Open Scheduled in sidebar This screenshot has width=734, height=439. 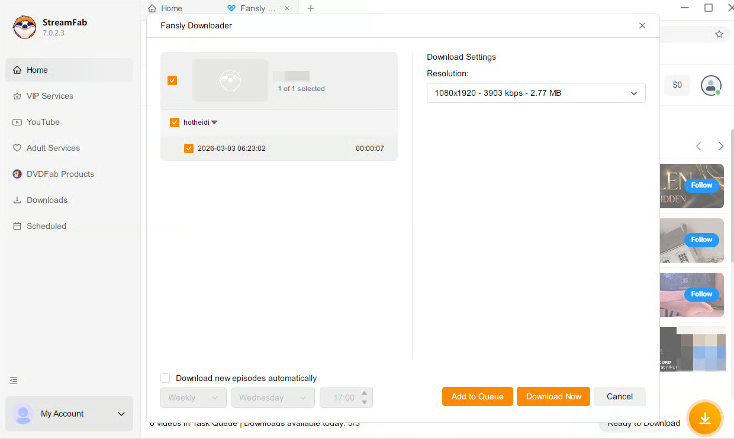pyautogui.click(x=69, y=226)
